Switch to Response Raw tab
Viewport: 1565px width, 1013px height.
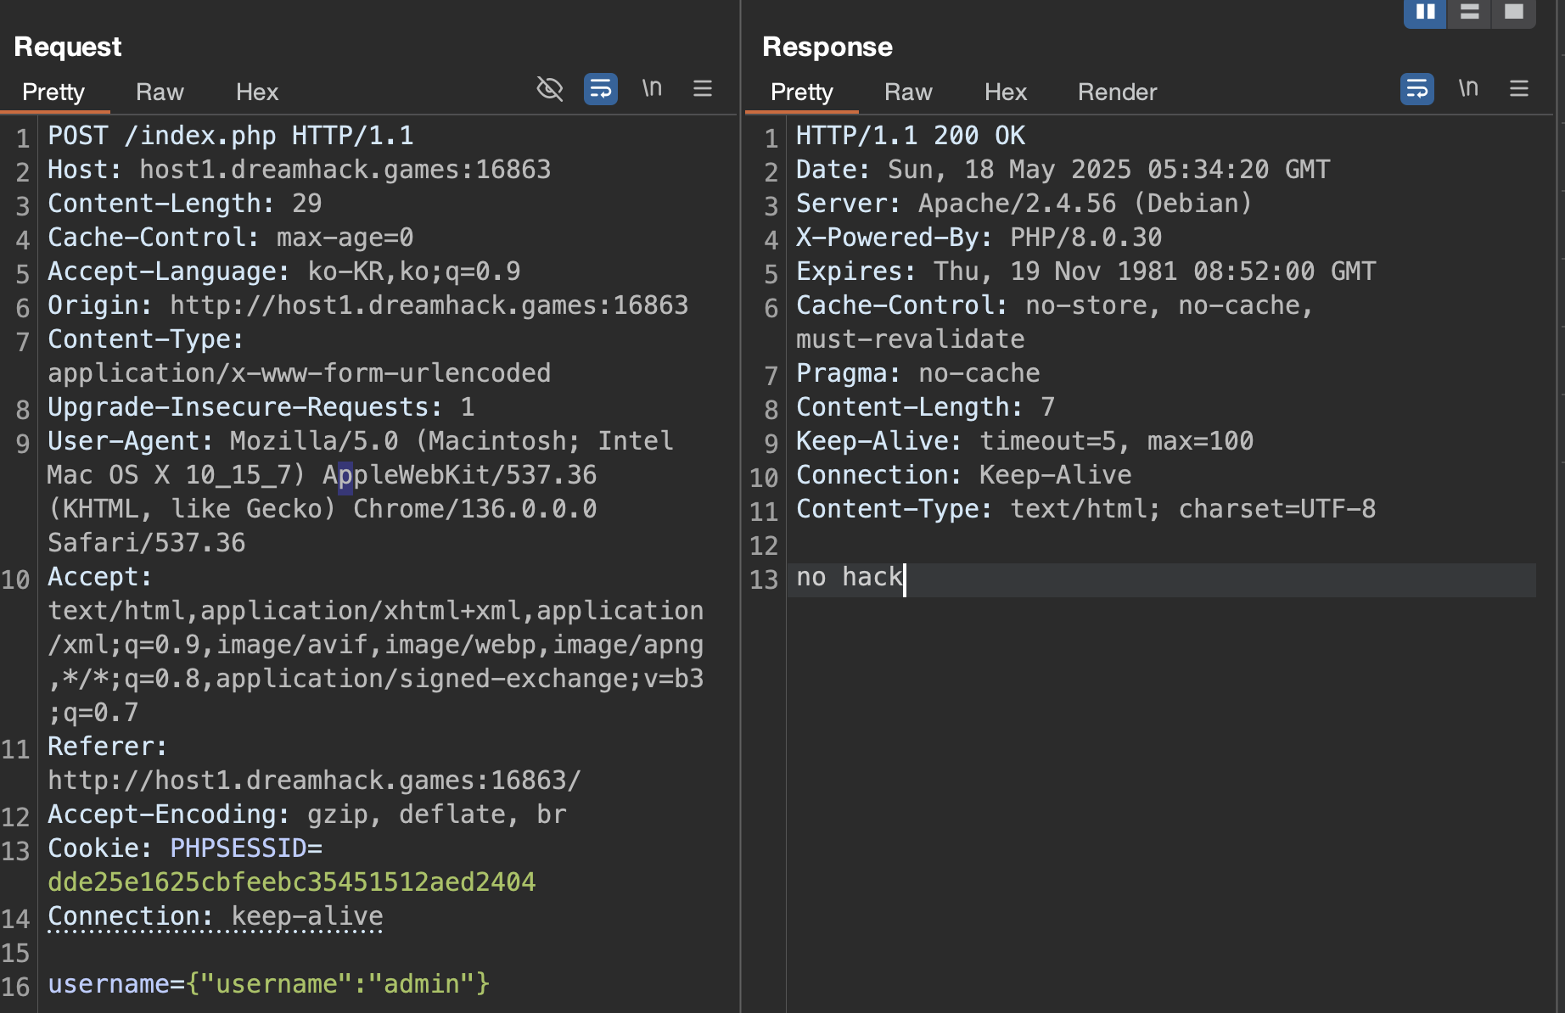click(908, 92)
